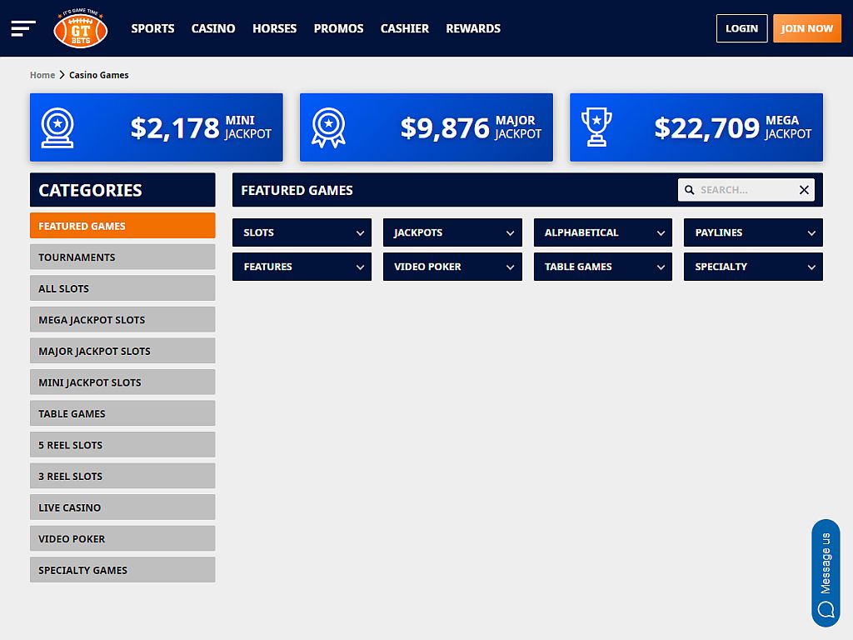Switch to the PROMOS section
The height and width of the screenshot is (640, 853).
(338, 28)
